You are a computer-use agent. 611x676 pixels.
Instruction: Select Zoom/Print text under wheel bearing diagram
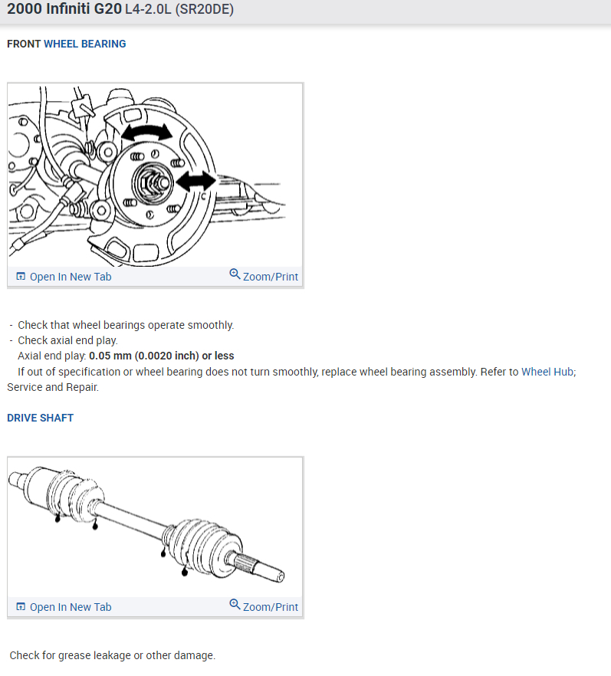271,277
